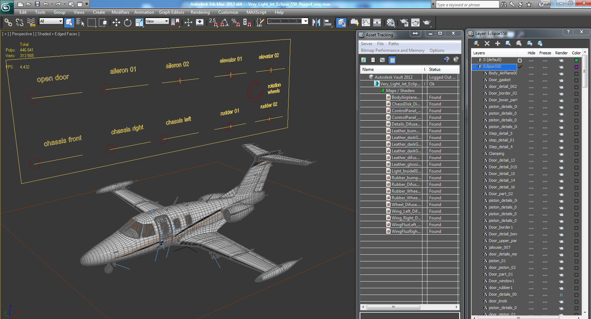Toggle Hide for the Eclipse550 layer
Screen dimensions: 591x319
pos(531,67)
